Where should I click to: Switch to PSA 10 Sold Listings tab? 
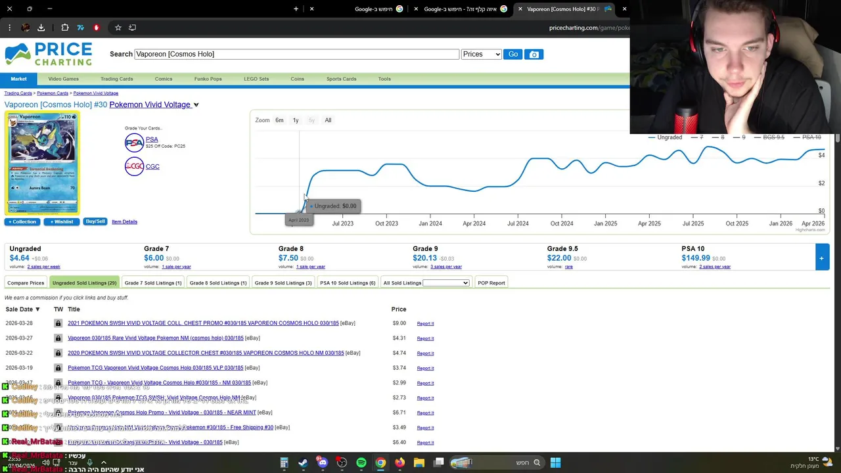(x=348, y=283)
